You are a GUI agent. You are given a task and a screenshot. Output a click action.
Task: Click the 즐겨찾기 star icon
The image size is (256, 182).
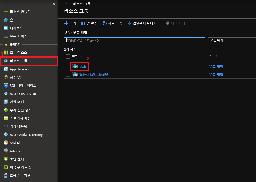6,44
